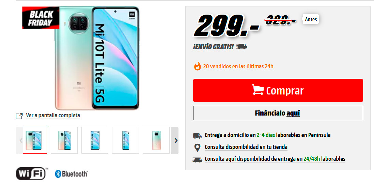Select the fifth thumbnail showing phone back
This screenshot has height=191, width=374.
pos(156,140)
